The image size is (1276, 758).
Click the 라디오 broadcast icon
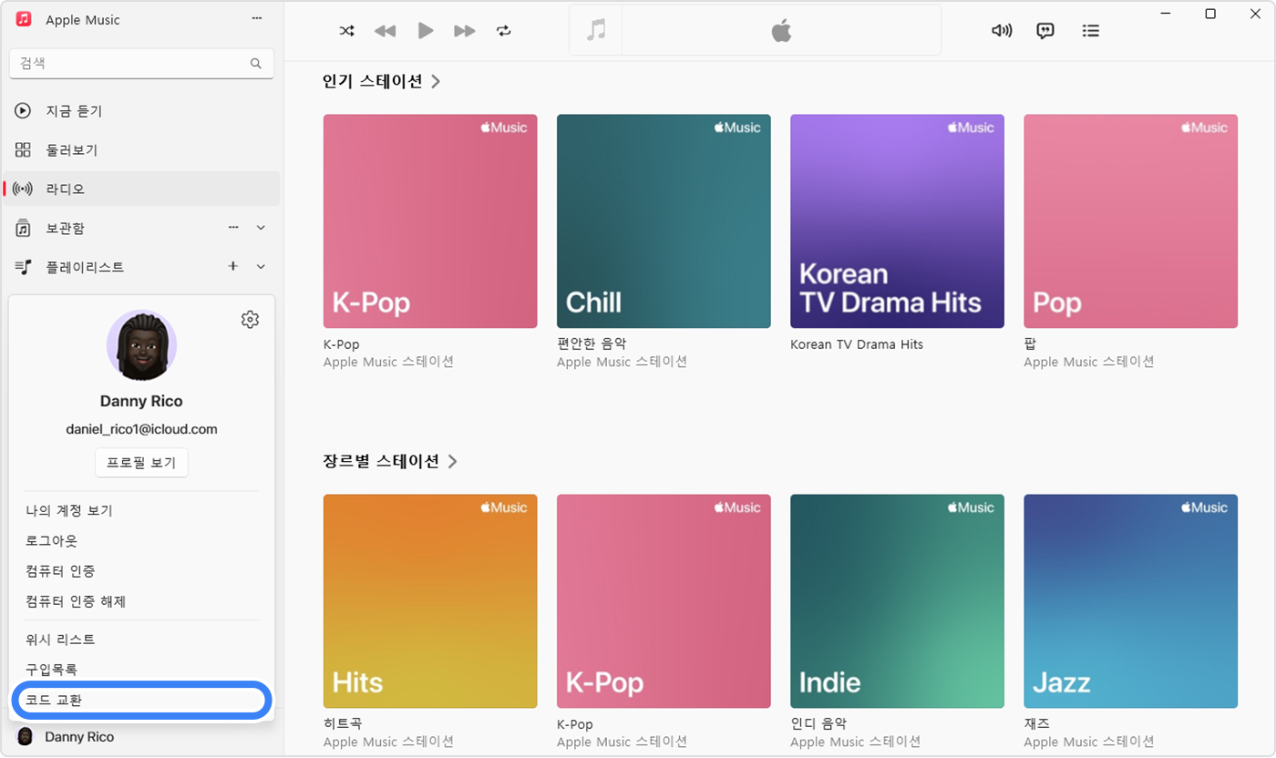point(24,189)
